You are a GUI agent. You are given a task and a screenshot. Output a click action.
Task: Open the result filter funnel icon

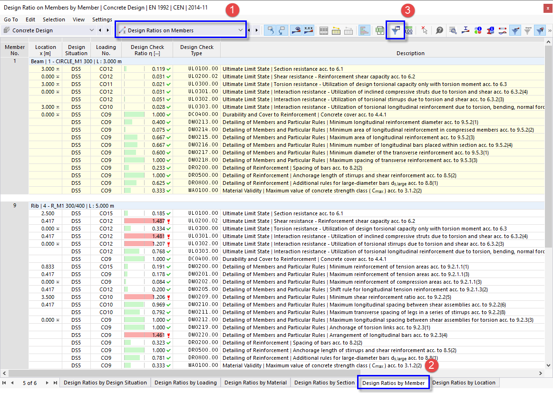point(395,30)
